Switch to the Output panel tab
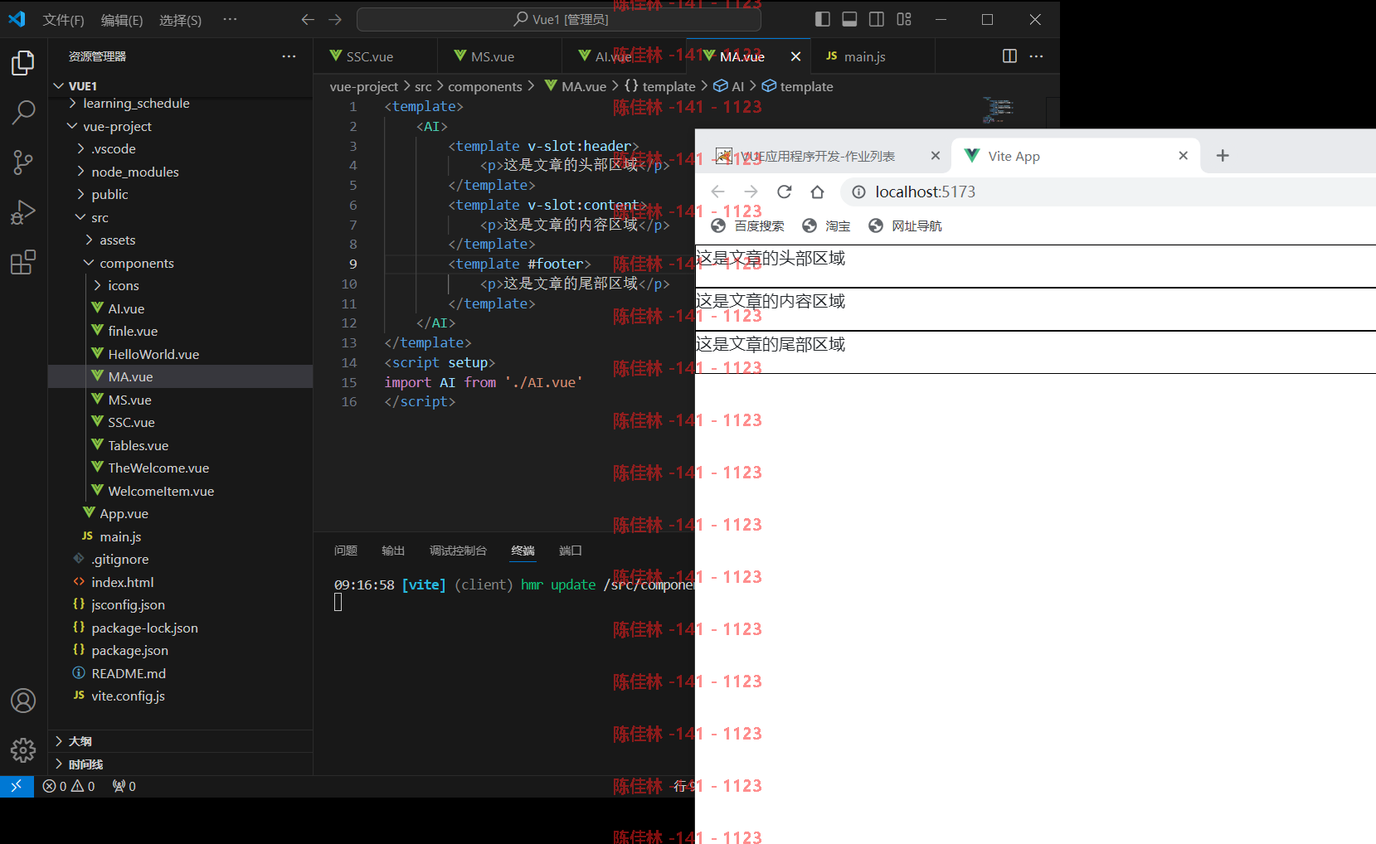This screenshot has width=1376, height=844. [393, 551]
